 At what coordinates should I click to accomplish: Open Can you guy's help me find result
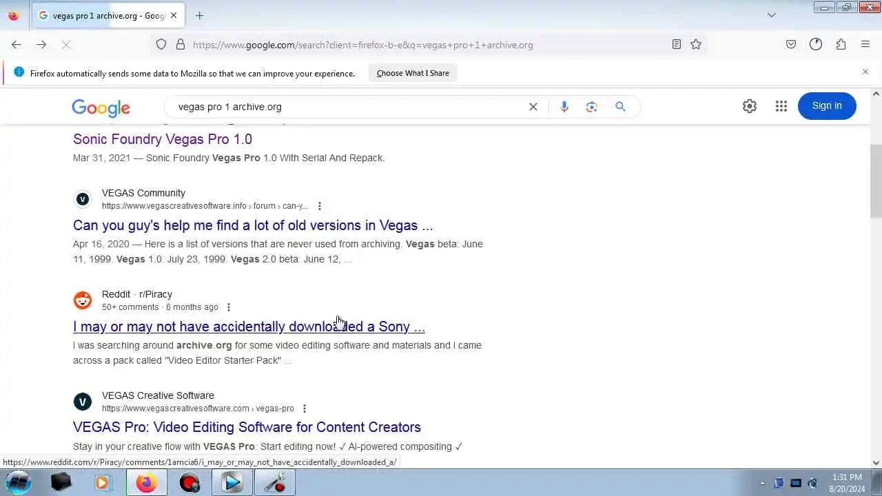(253, 225)
